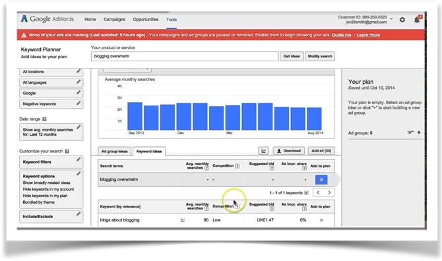Expand the customer account dropdown arrow
Image resolution: width=442 pixels, height=261 pixels.
click(x=392, y=19)
